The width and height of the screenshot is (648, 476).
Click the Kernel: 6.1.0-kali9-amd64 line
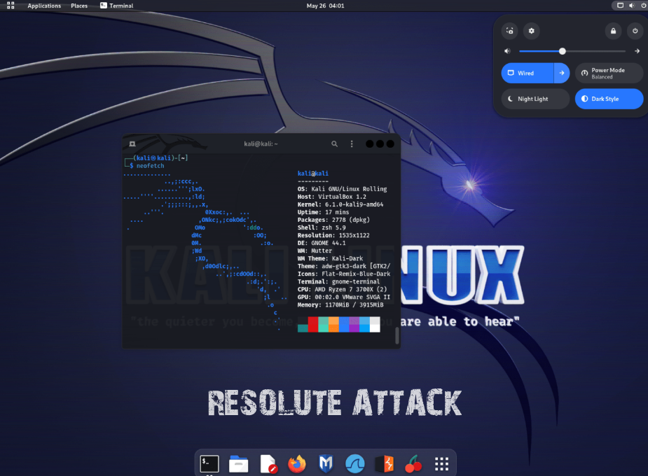tap(340, 204)
